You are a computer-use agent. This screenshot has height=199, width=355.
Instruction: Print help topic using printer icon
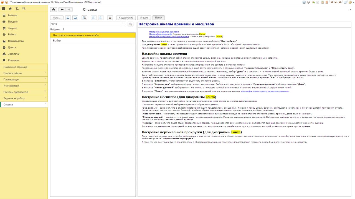(x=110, y=18)
